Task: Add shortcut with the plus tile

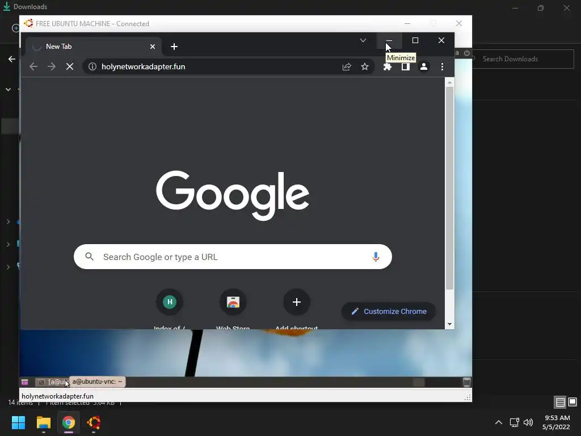Action: [296, 308]
